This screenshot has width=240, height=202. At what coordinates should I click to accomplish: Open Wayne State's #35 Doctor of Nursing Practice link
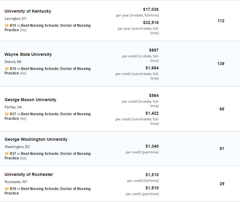48,71
